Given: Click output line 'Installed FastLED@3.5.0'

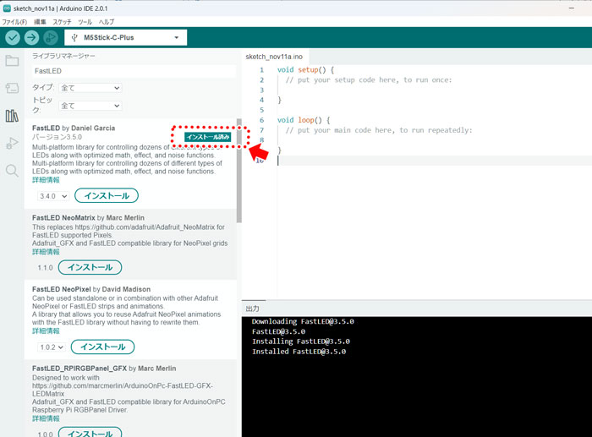Looking at the screenshot, I should [299, 352].
